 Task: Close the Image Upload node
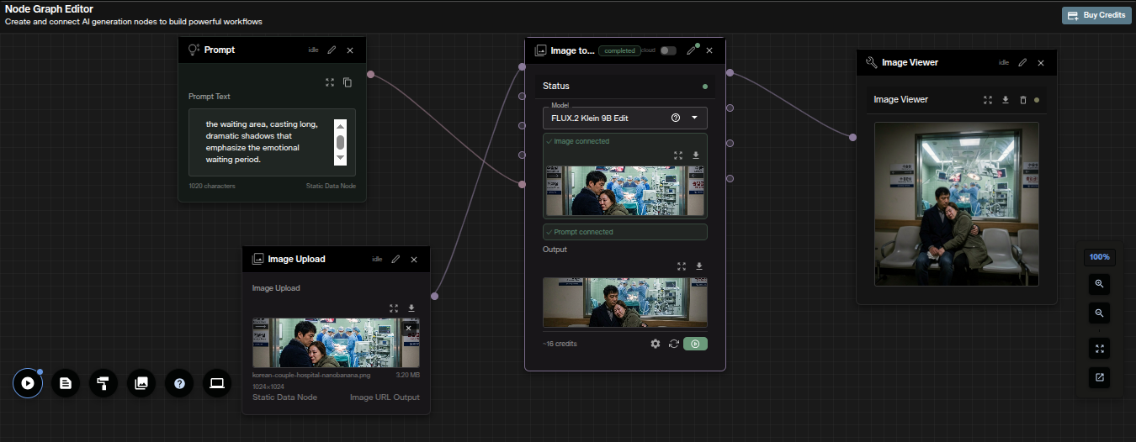click(x=414, y=260)
